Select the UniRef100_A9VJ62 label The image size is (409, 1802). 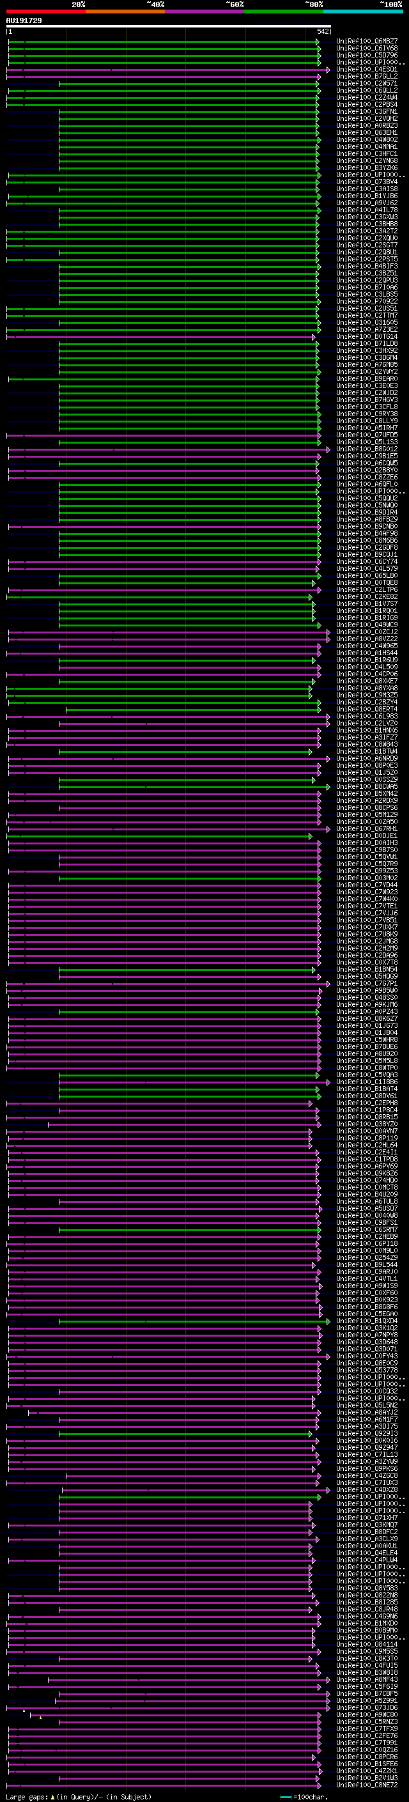(x=367, y=203)
